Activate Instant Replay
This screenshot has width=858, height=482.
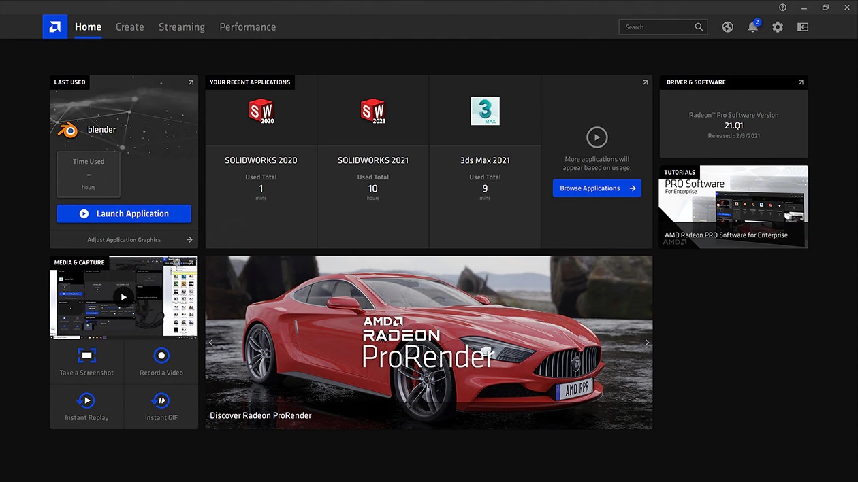tap(86, 400)
